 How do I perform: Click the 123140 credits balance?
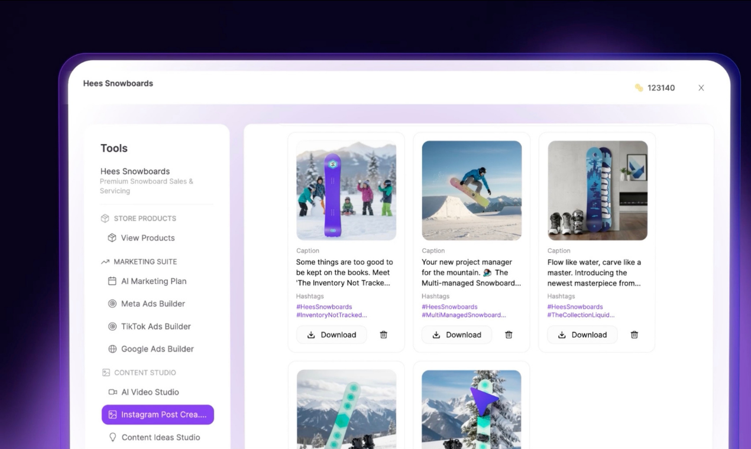point(661,87)
